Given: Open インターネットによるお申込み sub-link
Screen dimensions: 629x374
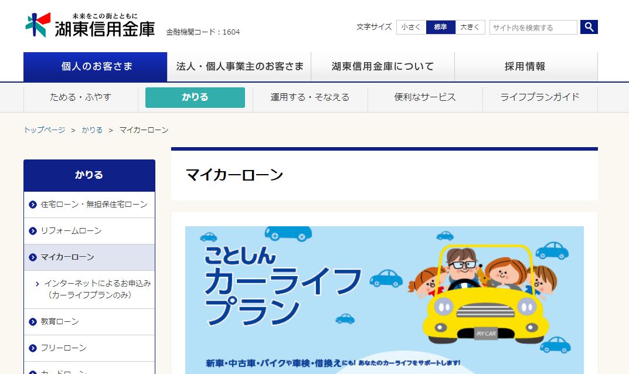Looking at the screenshot, I should (x=89, y=290).
